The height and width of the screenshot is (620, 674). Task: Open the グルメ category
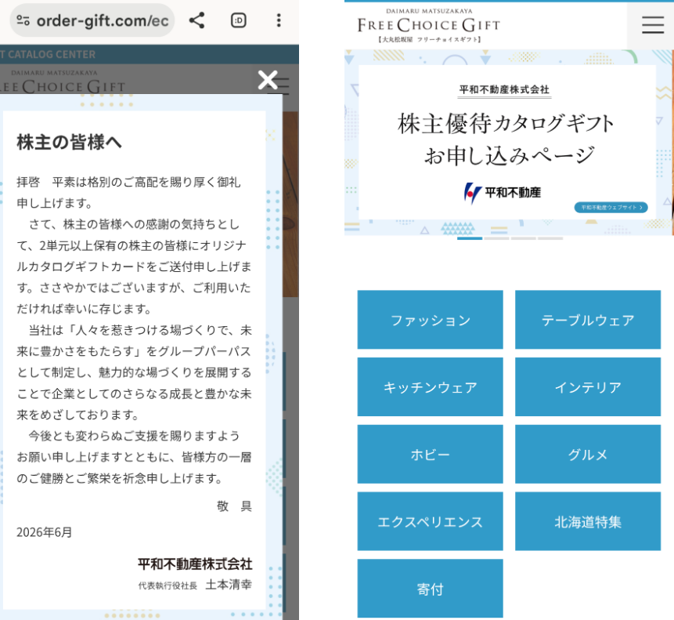pos(588,454)
